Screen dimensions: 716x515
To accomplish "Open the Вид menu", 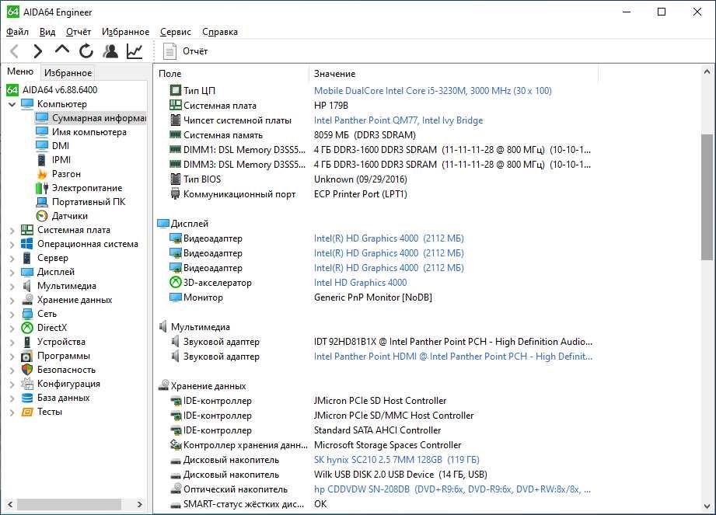I will (47, 32).
